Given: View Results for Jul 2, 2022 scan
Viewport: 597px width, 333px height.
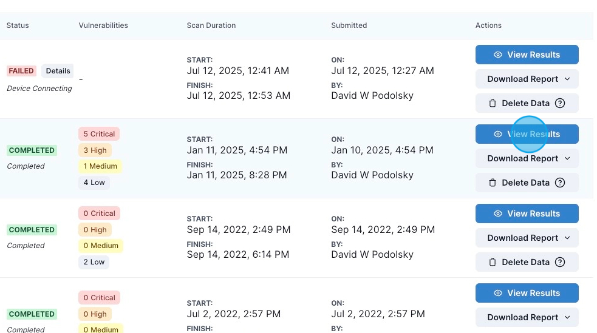Looking at the screenshot, I should coord(527,293).
